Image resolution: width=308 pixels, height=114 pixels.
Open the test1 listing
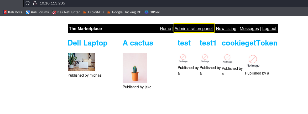pos(208,43)
